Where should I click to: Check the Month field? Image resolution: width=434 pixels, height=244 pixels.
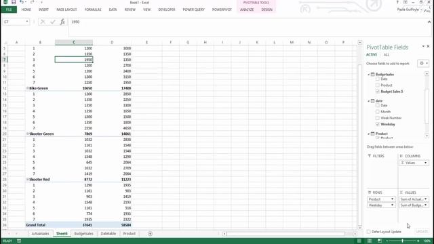pyautogui.click(x=378, y=112)
